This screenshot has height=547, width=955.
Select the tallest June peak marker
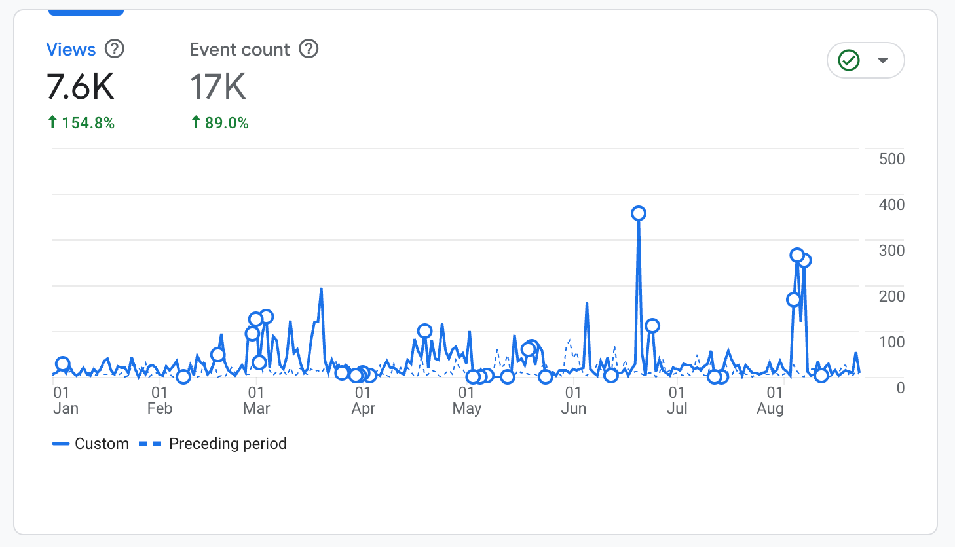pos(639,213)
